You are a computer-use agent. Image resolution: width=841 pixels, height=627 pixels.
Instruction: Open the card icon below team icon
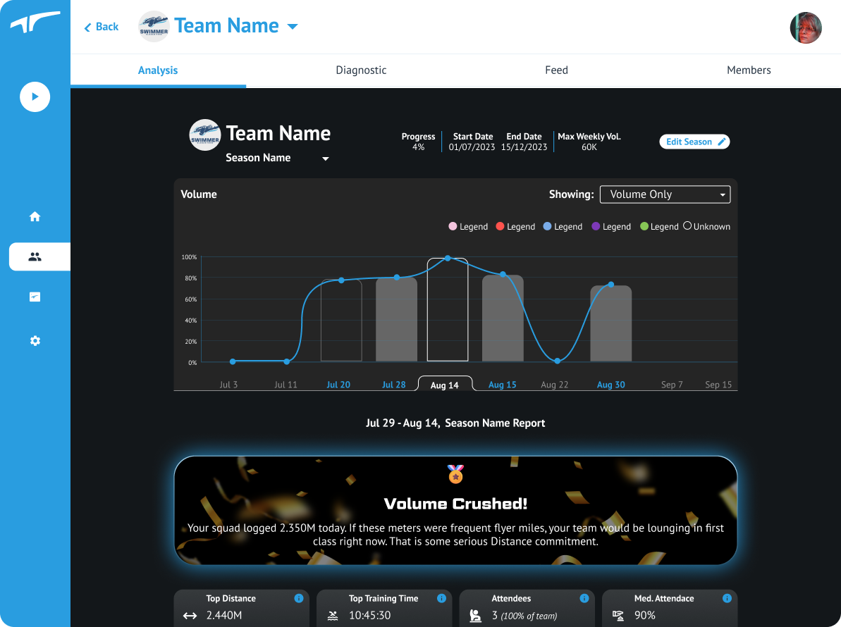click(x=35, y=297)
